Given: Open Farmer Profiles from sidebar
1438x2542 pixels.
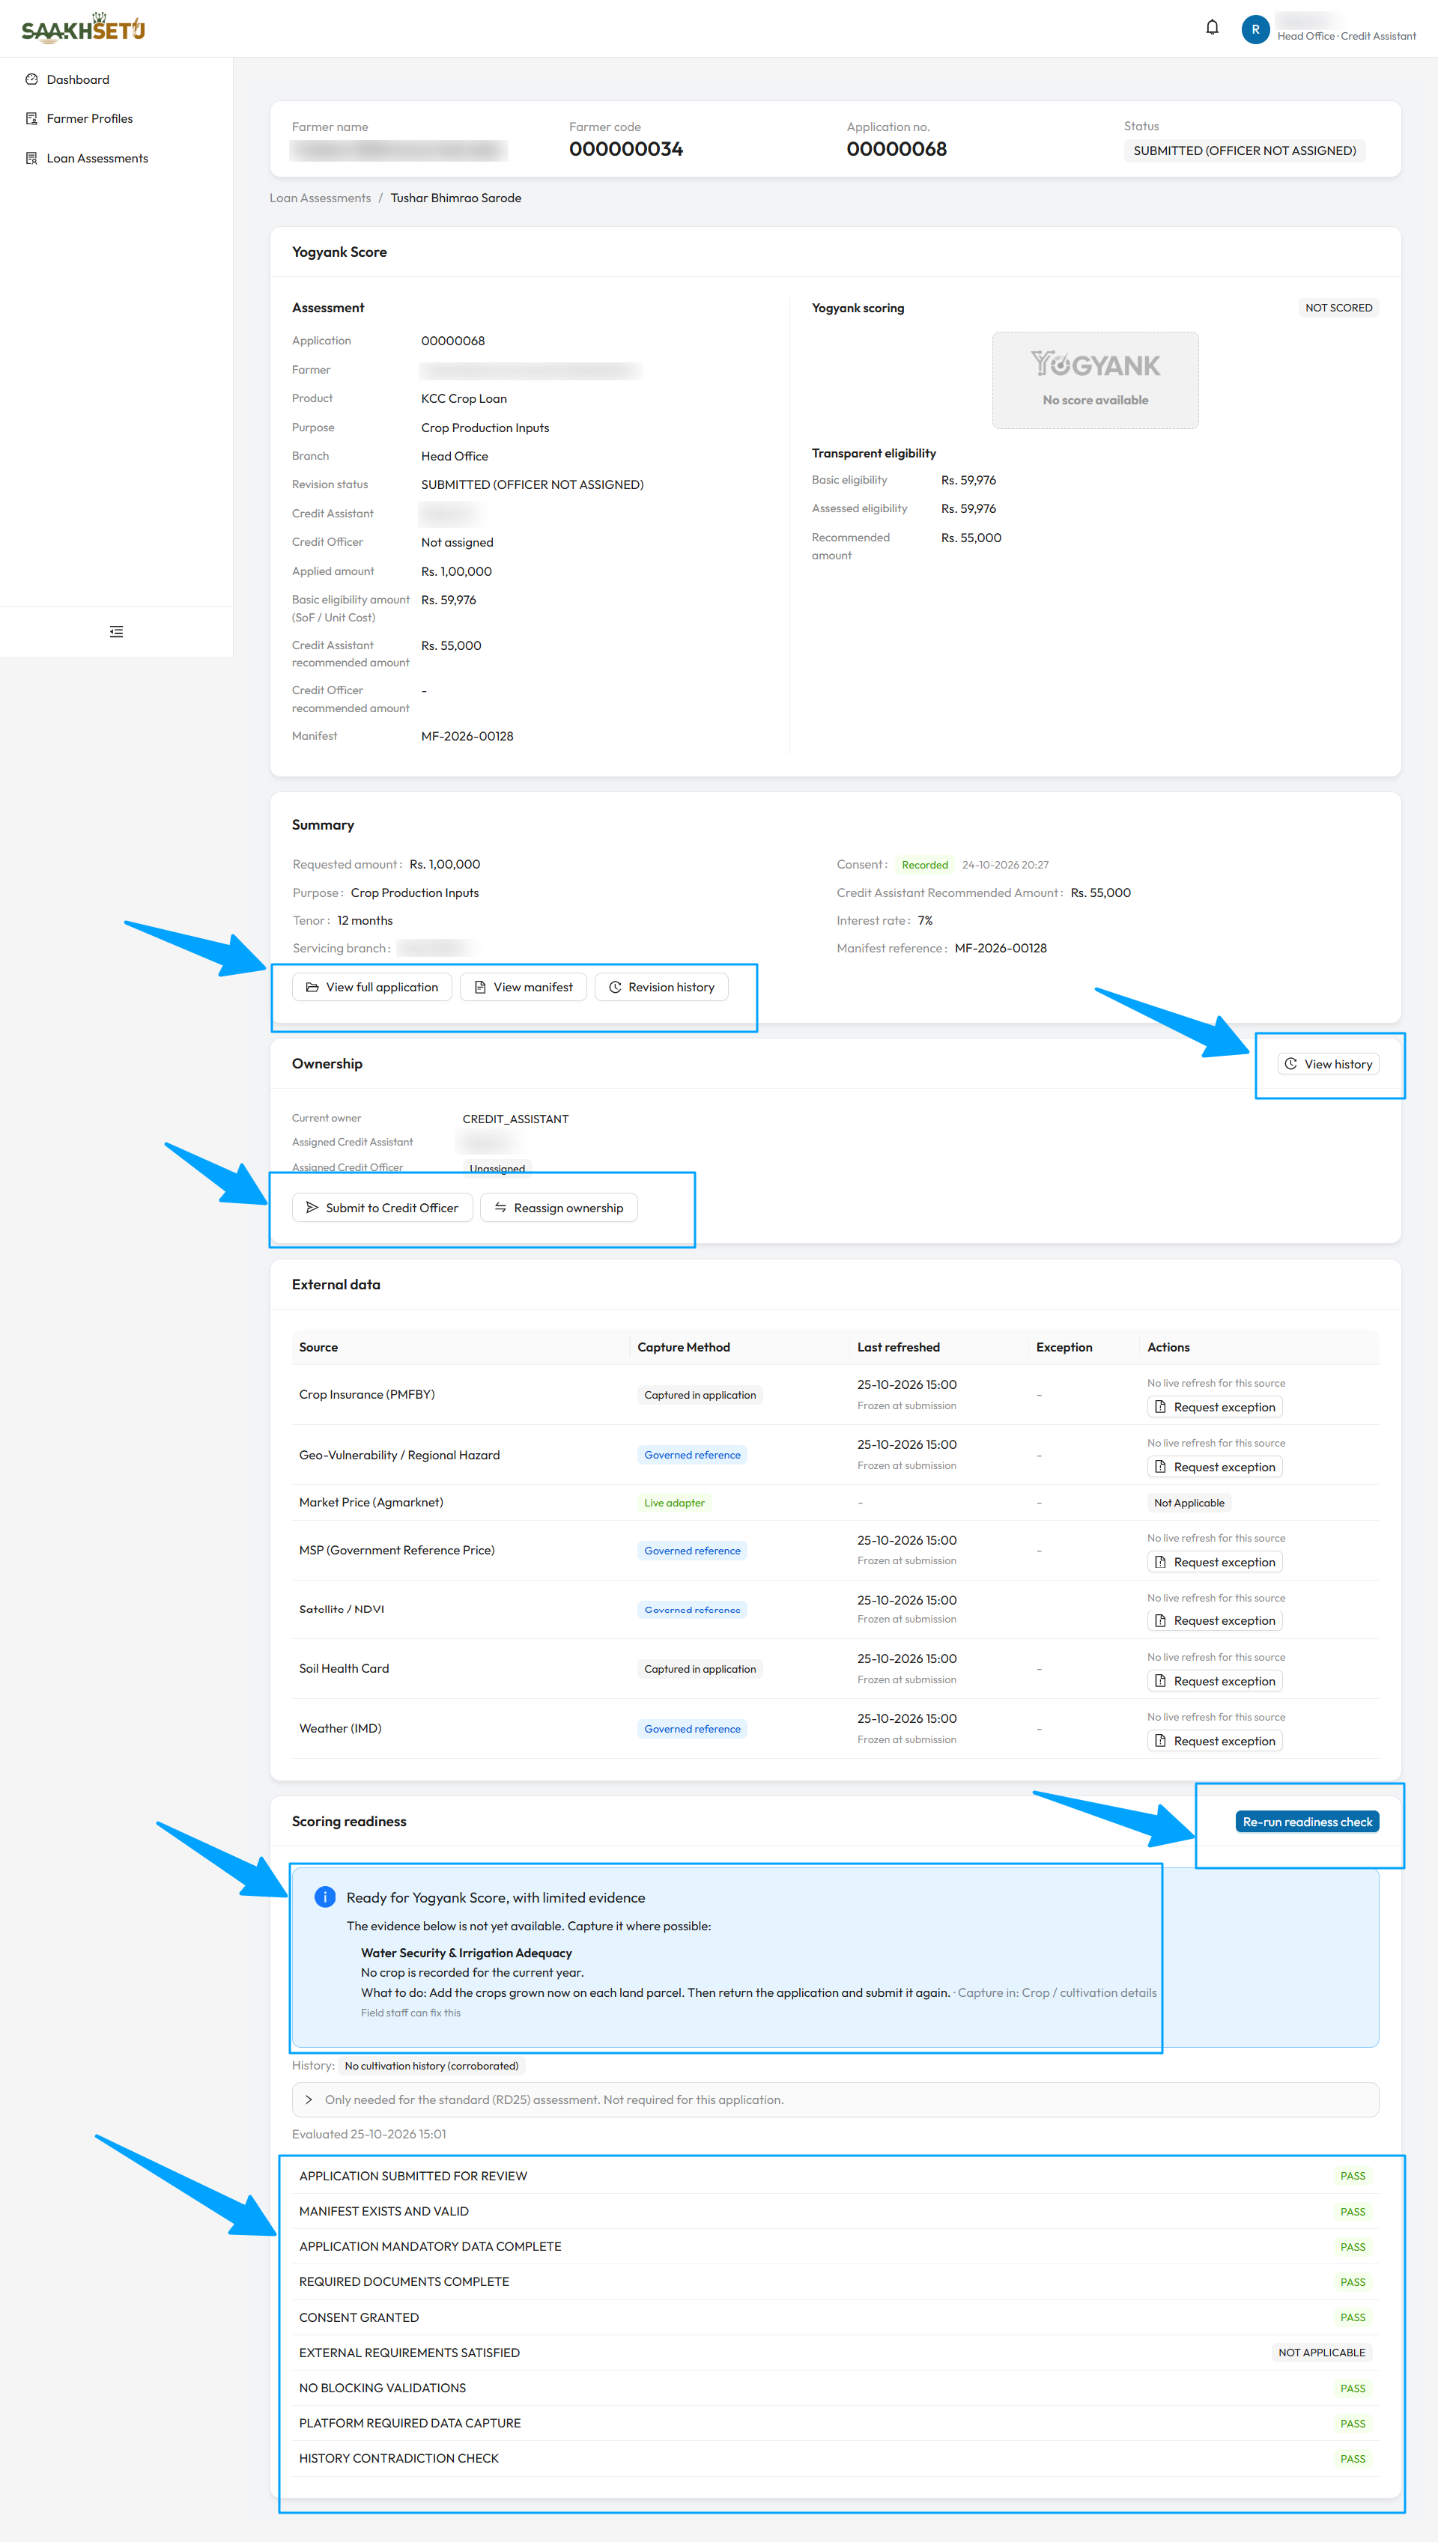Looking at the screenshot, I should pyautogui.click(x=89, y=118).
